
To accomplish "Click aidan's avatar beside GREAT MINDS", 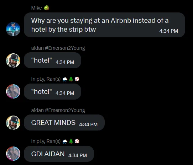I will pos(13,123).
